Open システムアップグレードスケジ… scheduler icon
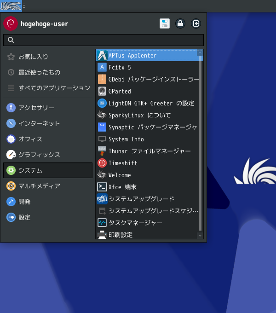Viewport: 276px width, 313px height. 102,211
